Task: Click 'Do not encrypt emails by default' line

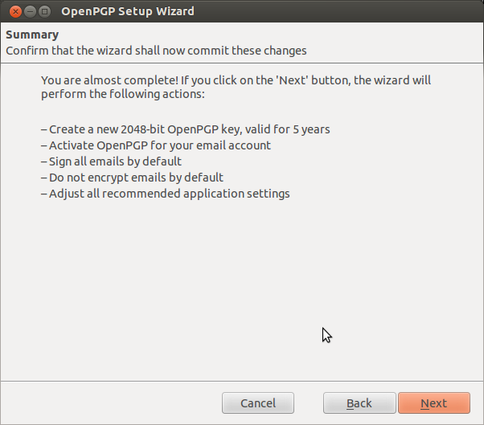Action: (x=132, y=178)
